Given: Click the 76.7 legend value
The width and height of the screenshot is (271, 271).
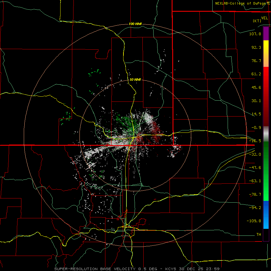Looking at the screenshot, I should pos(256,61).
